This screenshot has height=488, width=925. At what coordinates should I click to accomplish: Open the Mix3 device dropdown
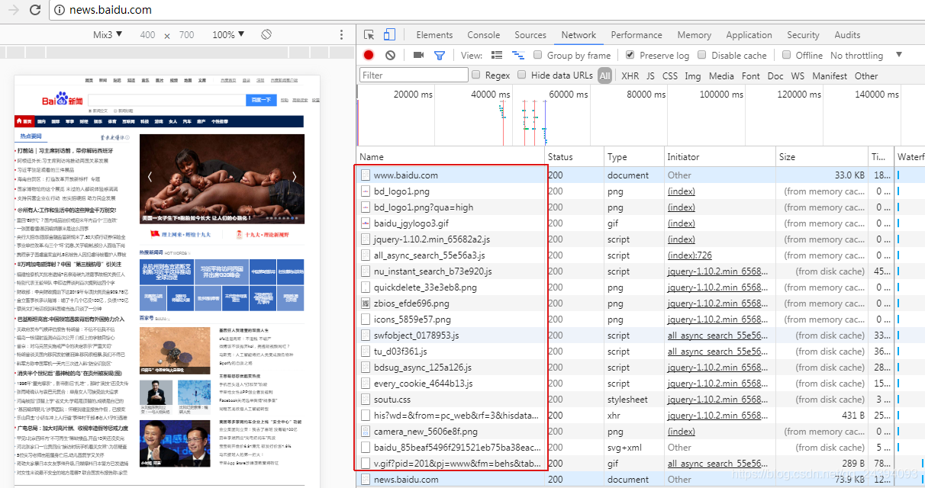[x=108, y=35]
